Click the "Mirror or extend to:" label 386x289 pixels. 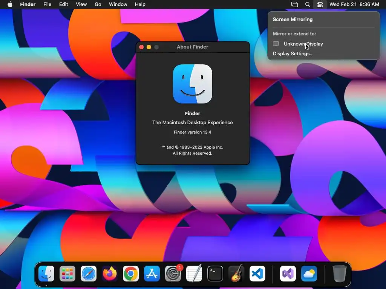294,33
